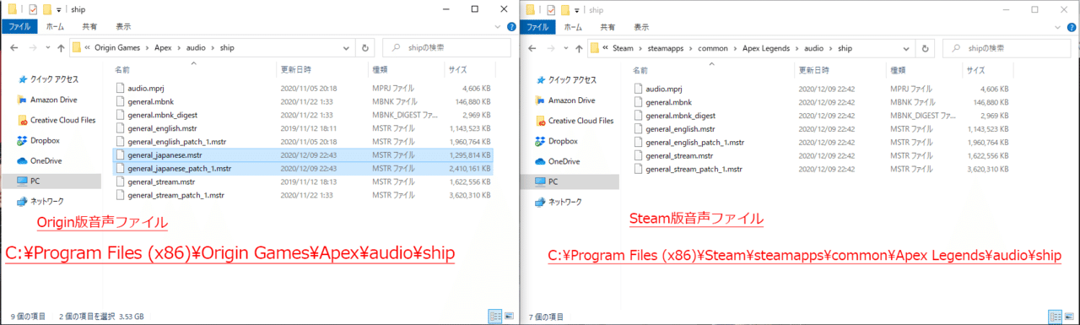The height and width of the screenshot is (325, 1080).
Task: Switch to large icons view in Origin window
Action: 510,316
